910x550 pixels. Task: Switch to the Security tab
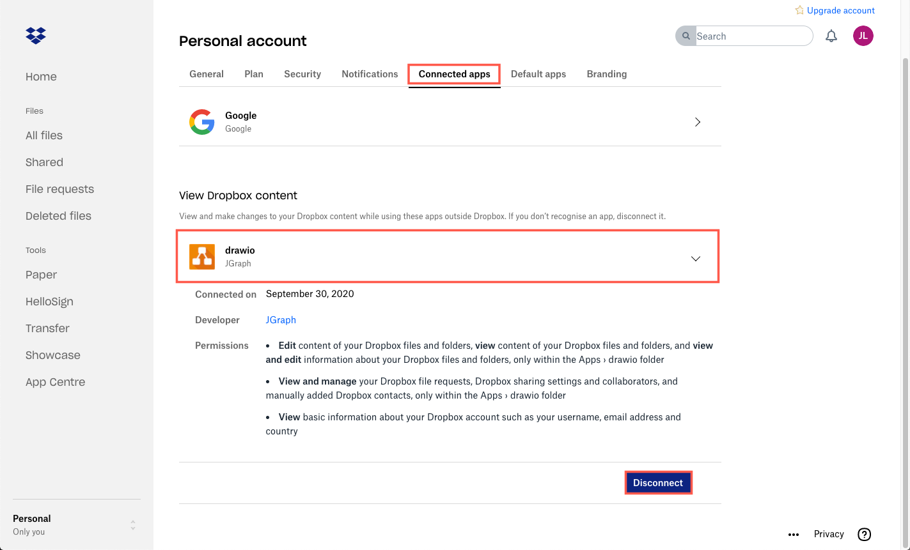pyautogui.click(x=302, y=73)
